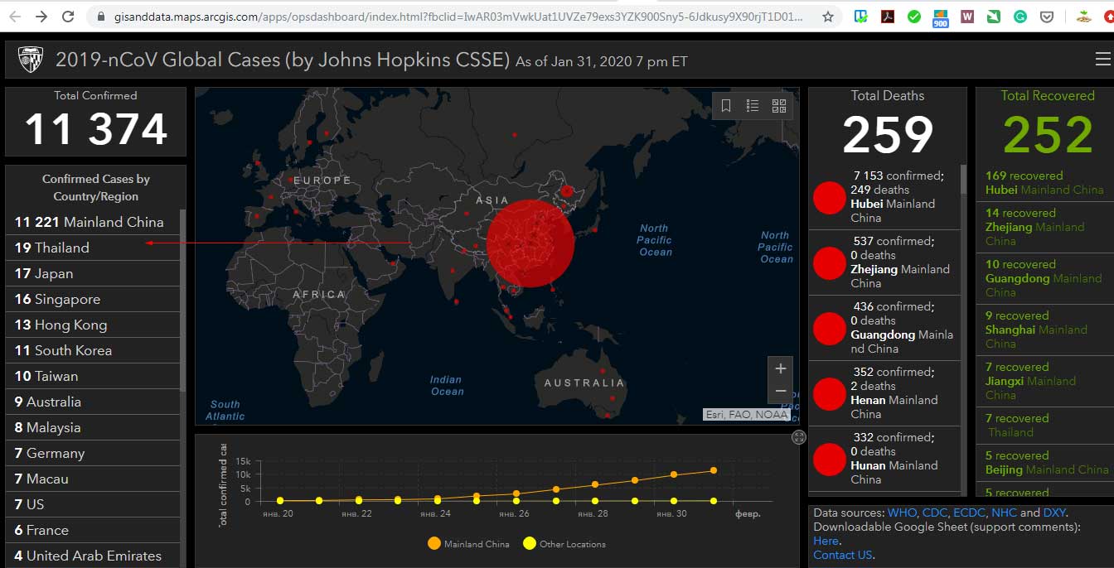Open the Contact US link
This screenshot has width=1114, height=568.
pos(843,555)
